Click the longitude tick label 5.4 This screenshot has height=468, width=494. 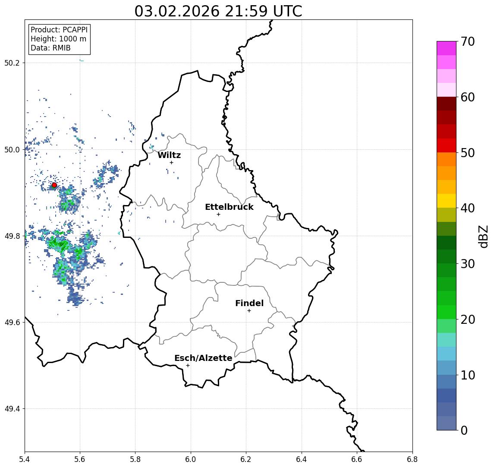[25, 459]
